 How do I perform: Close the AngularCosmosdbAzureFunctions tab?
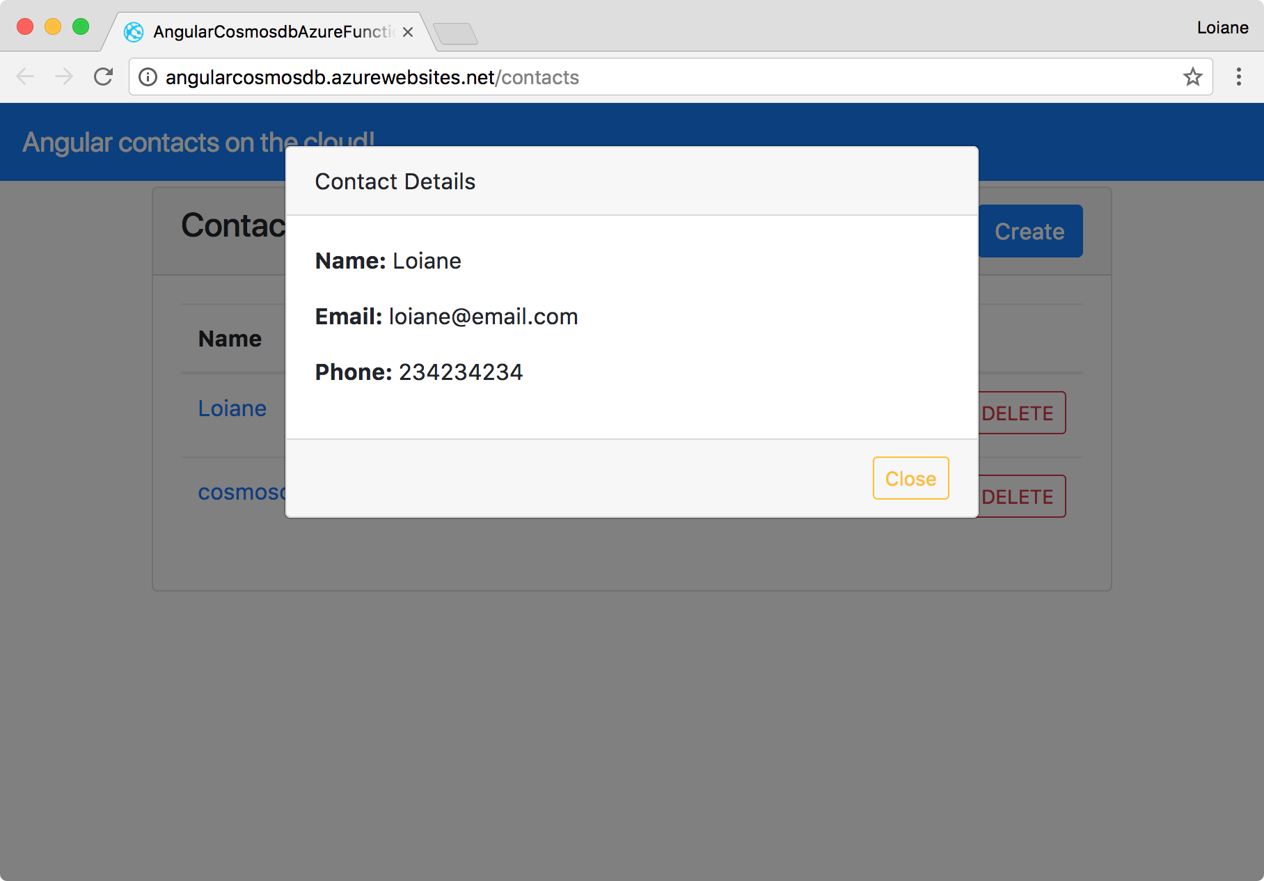[408, 32]
